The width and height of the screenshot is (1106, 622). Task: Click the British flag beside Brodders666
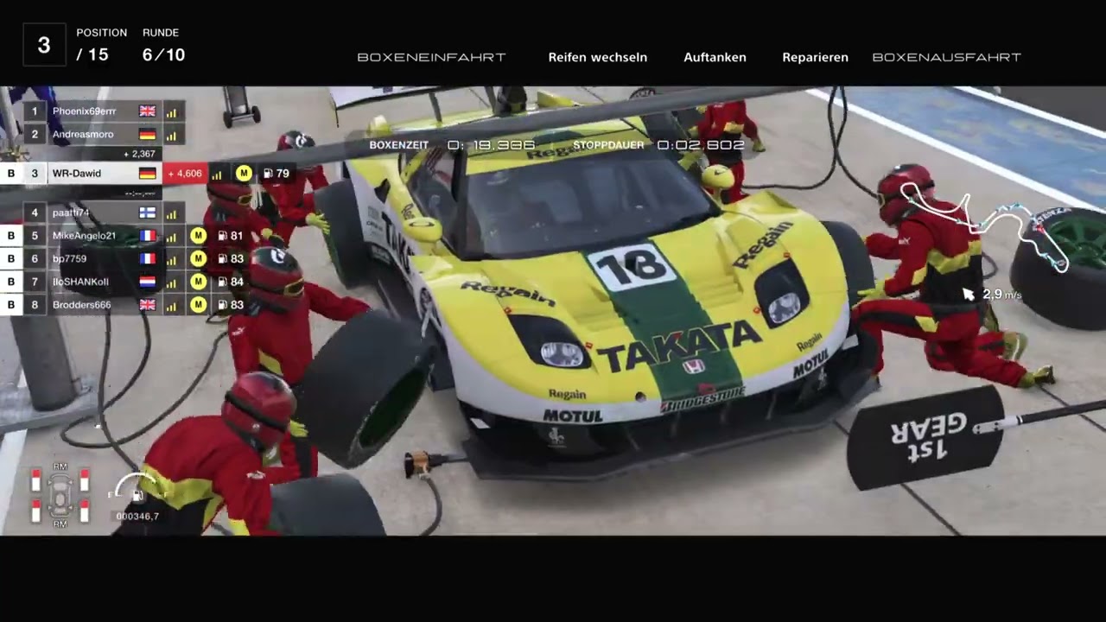[x=148, y=305]
